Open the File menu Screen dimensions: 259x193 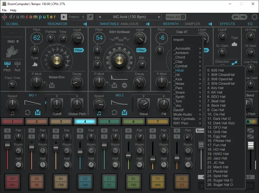4,10
